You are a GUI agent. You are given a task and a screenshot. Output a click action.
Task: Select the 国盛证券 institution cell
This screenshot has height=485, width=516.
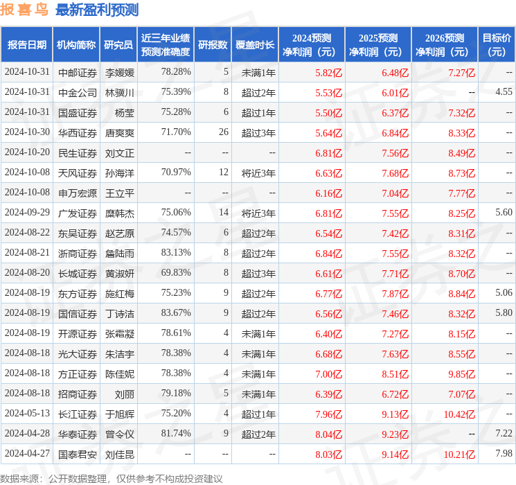78,113
